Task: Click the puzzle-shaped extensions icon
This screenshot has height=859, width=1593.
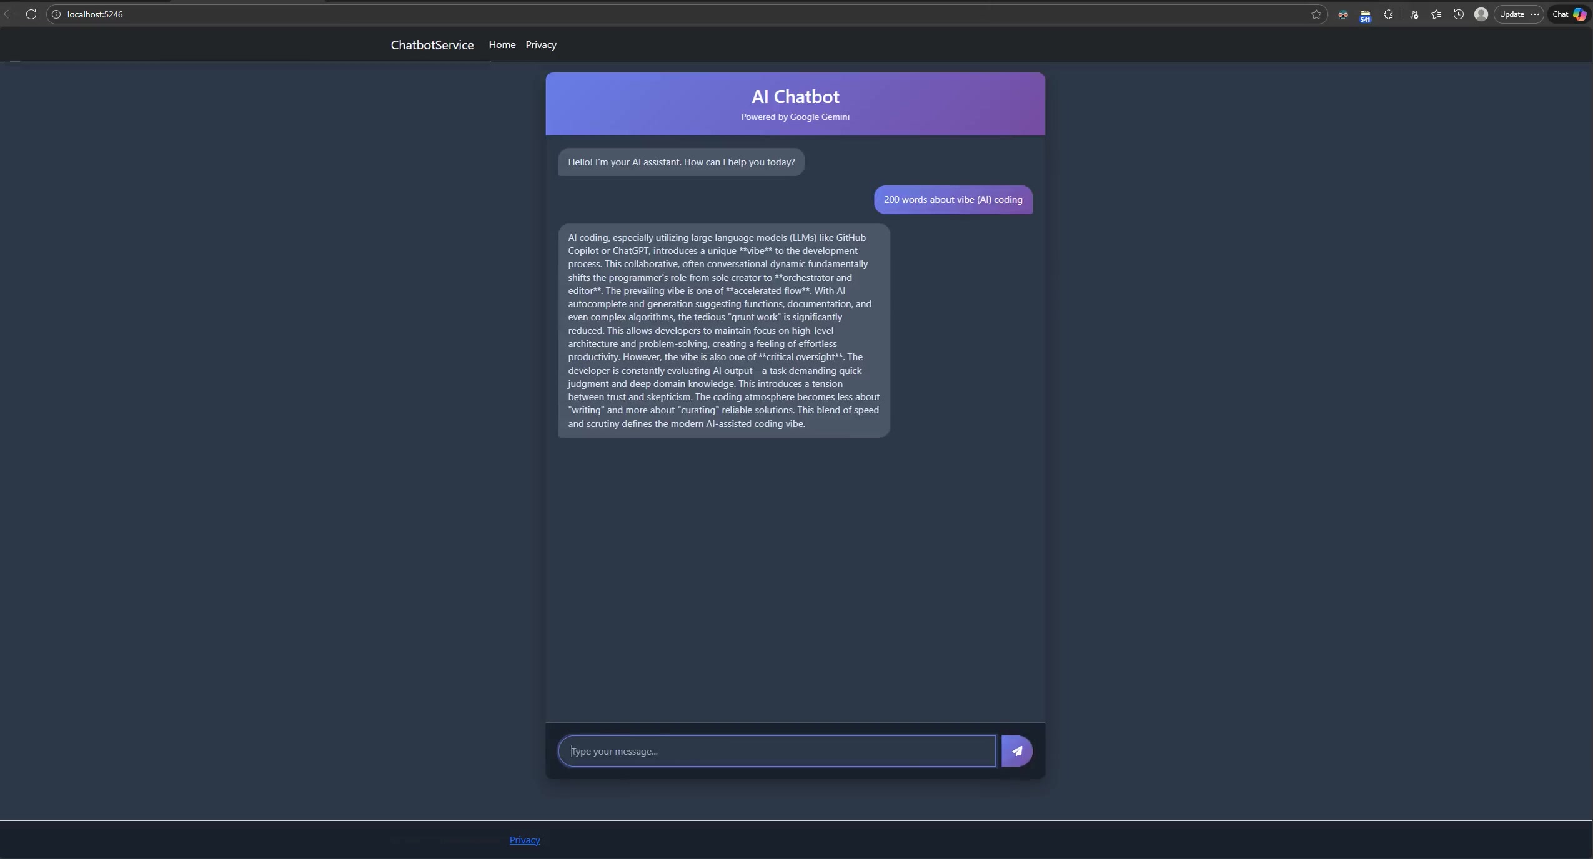Action: coord(1388,14)
